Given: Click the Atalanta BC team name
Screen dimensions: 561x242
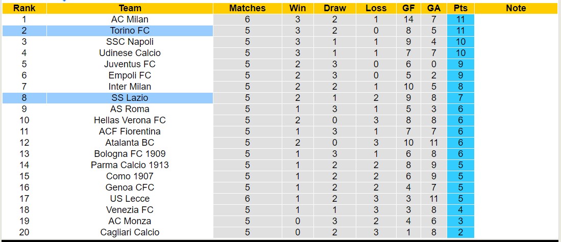Looking at the screenshot, I should [130, 143].
